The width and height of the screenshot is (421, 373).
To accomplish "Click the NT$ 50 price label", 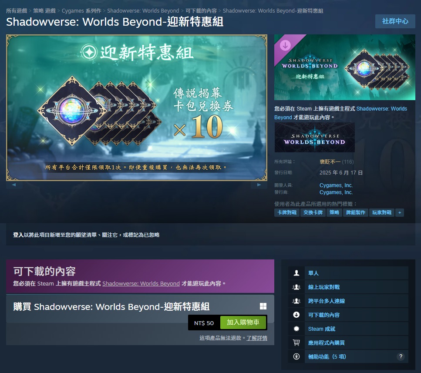I will pos(204,323).
